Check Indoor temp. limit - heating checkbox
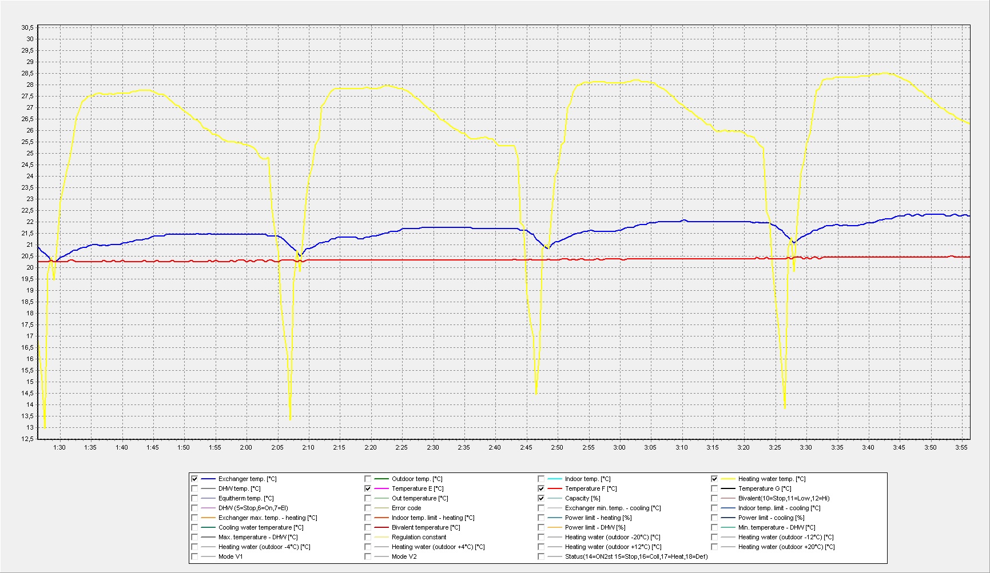This screenshot has height=573, width=990. (x=368, y=518)
